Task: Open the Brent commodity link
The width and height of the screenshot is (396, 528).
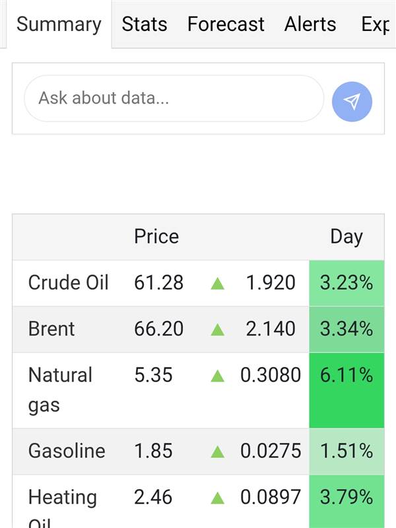Action: click(51, 329)
